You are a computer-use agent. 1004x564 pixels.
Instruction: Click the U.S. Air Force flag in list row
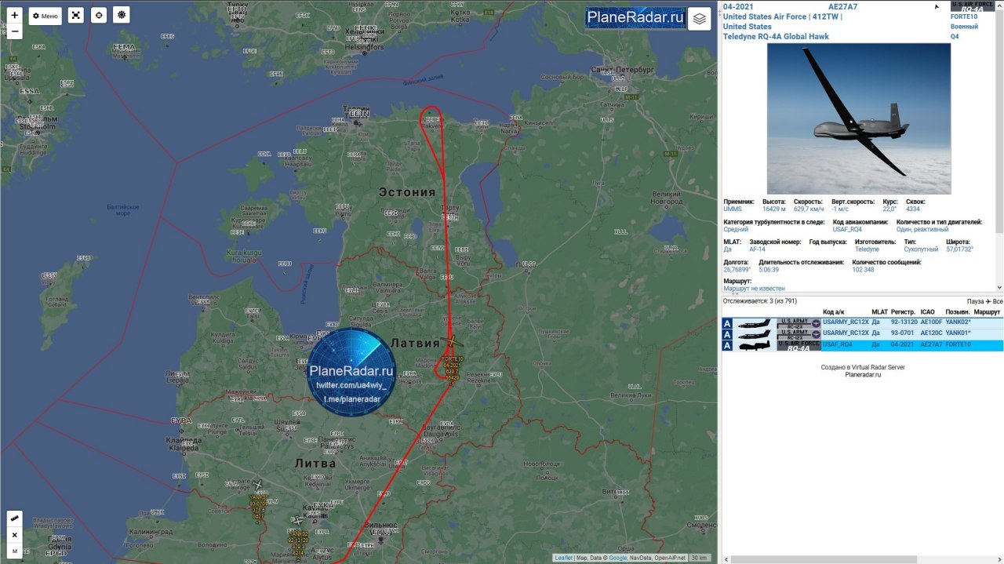click(798, 345)
